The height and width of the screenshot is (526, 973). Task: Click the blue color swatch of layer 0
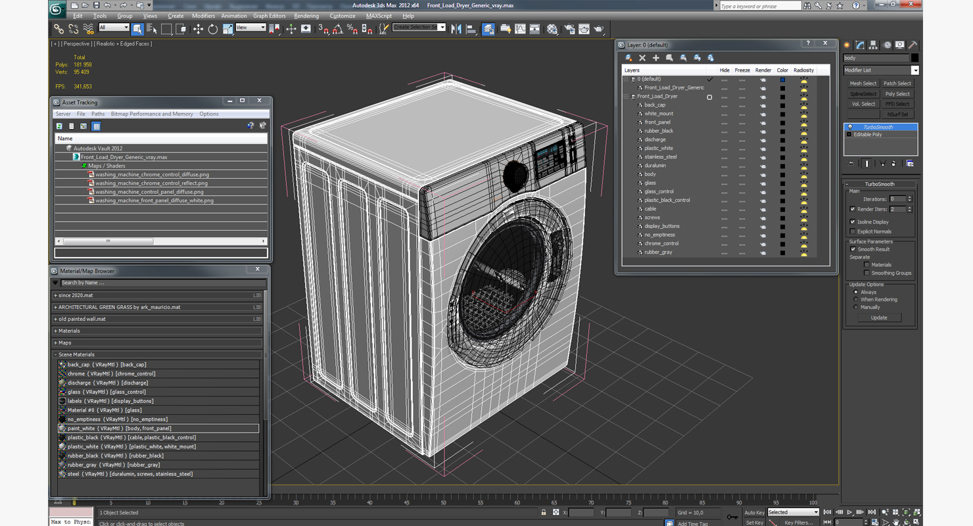pos(782,80)
